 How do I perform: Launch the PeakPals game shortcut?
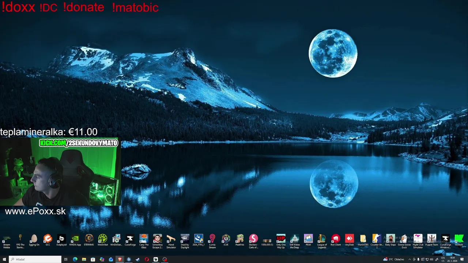coord(240,241)
